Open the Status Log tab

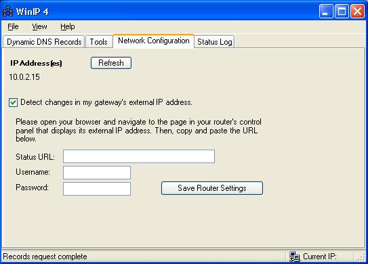click(215, 42)
